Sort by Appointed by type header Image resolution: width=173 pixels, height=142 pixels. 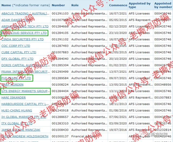coord(140,5)
